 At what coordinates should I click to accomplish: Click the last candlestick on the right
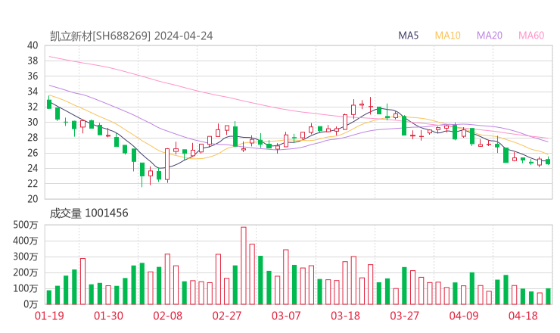coord(548,161)
